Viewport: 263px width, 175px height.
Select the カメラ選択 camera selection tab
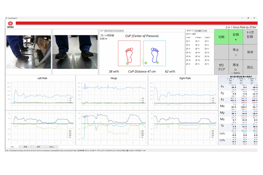coord(198,31)
